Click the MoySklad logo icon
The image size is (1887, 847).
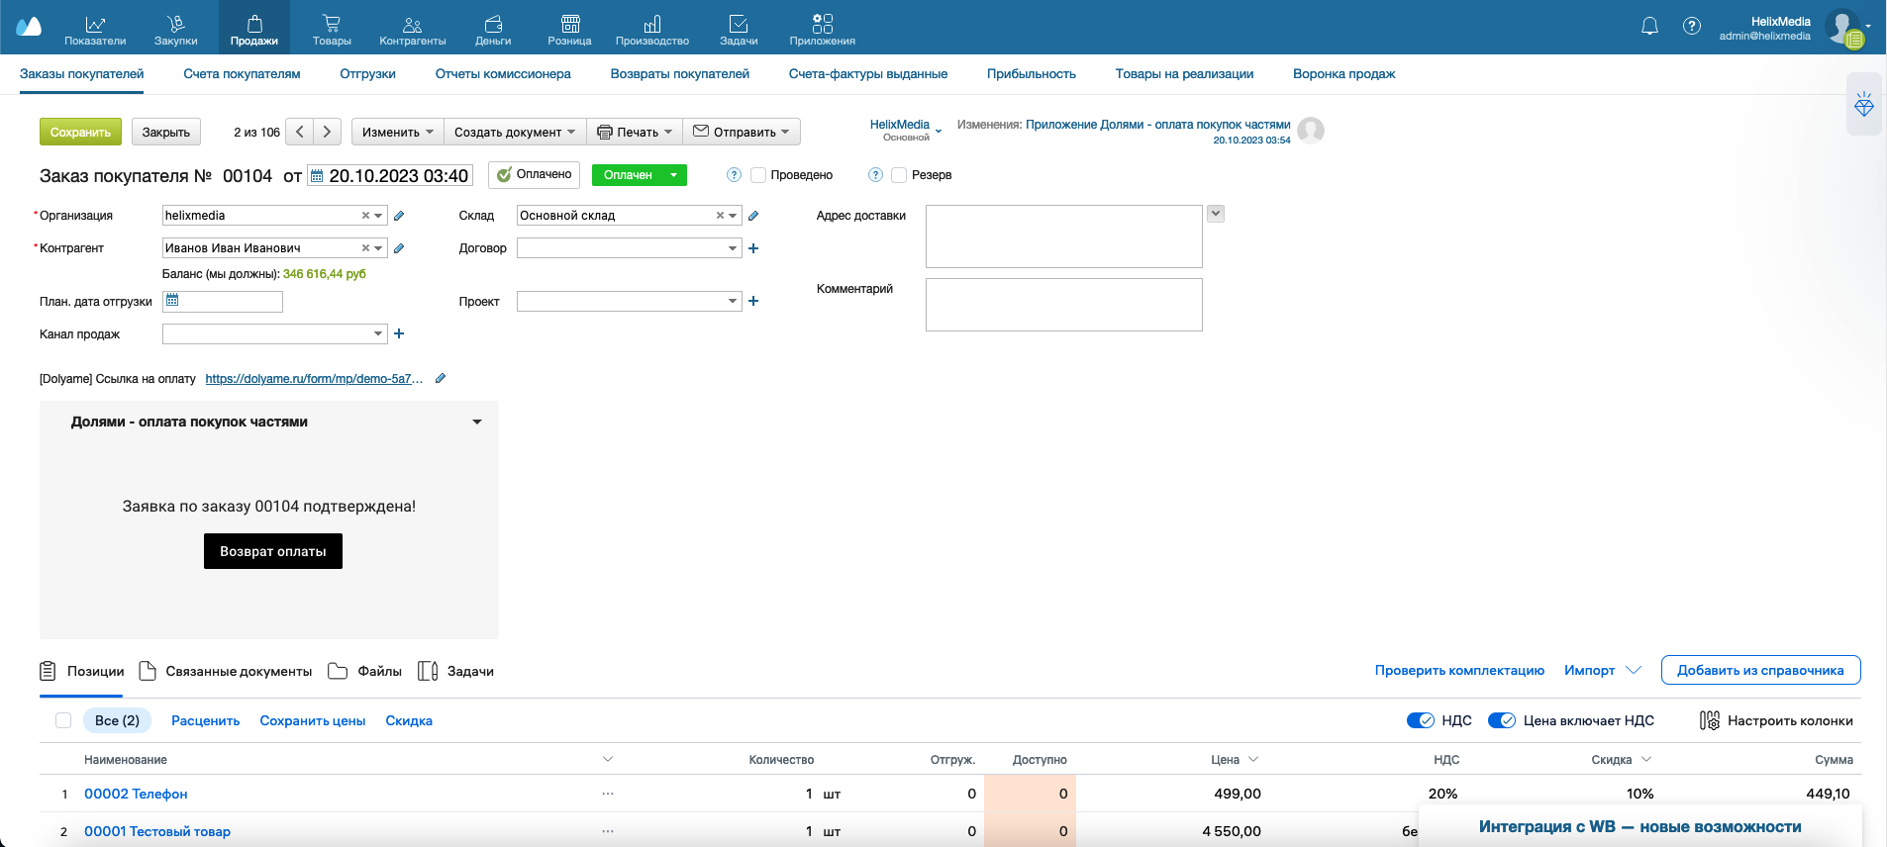pyautogui.click(x=29, y=27)
